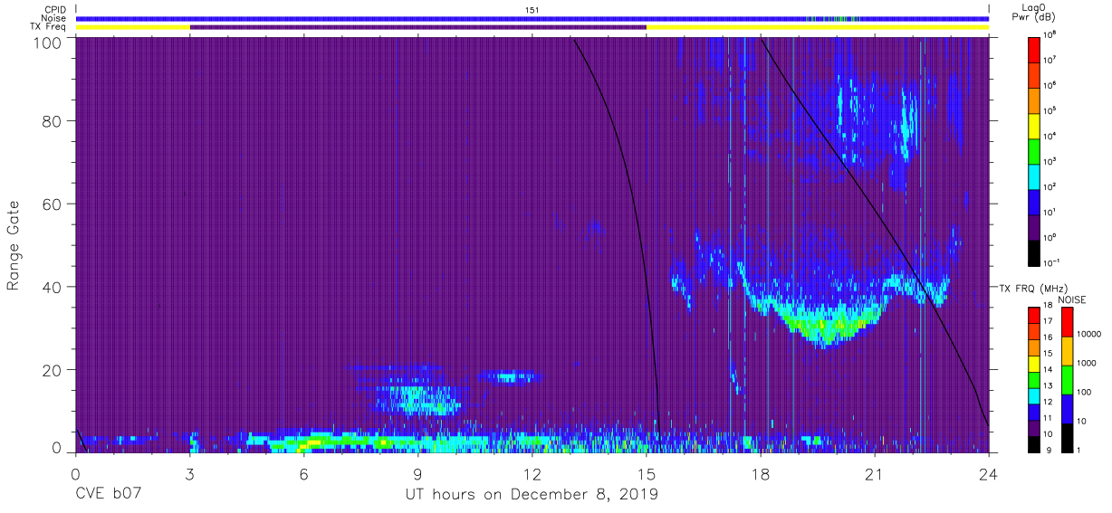
Task: Click the y-axis tick label '100'
Action: click(x=47, y=43)
